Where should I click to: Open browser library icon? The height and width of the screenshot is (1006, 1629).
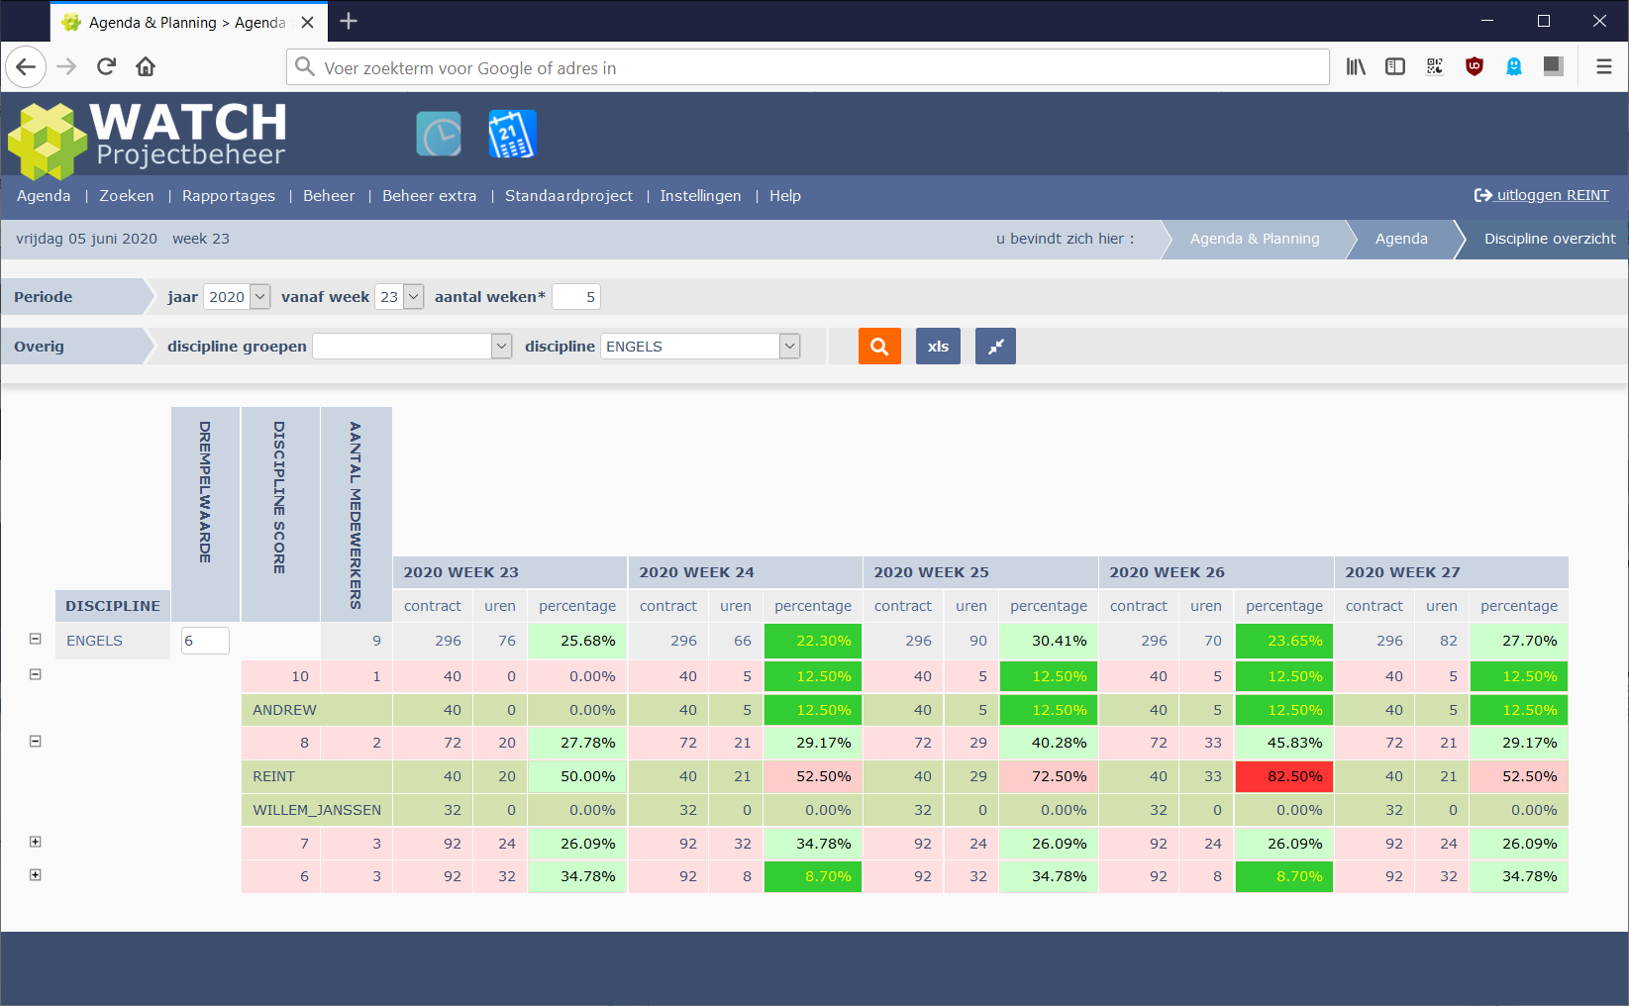coord(1356,66)
